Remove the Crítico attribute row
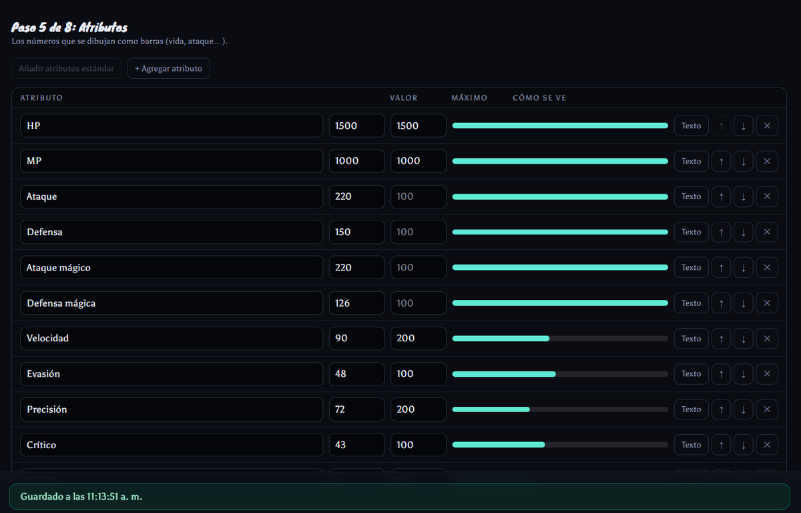The width and height of the screenshot is (801, 513). tap(767, 445)
